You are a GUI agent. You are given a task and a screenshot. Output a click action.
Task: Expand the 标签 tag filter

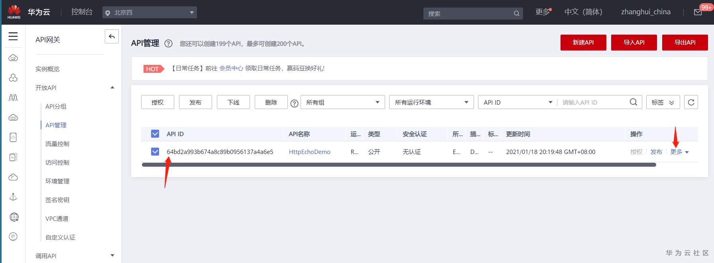click(x=663, y=102)
